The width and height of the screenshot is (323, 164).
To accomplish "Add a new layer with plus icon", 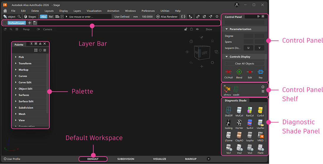I will coord(30,23).
